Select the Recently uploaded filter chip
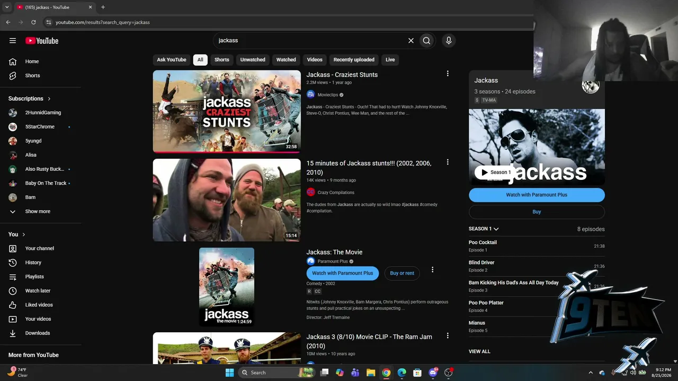This screenshot has width=678, height=381. (x=354, y=60)
